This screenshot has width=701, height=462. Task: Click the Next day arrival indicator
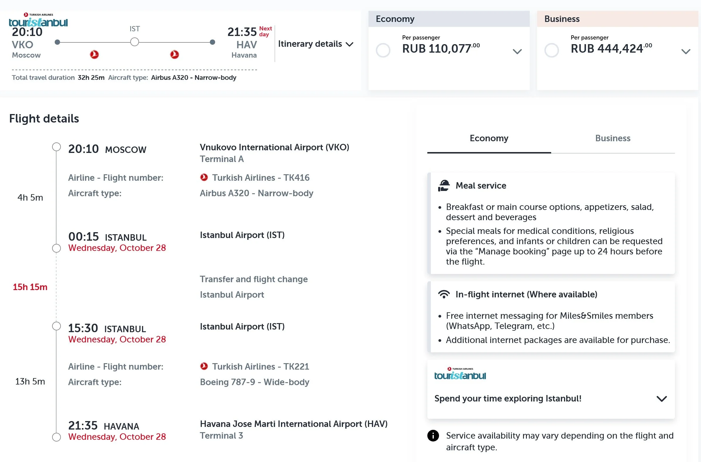pyautogui.click(x=265, y=31)
